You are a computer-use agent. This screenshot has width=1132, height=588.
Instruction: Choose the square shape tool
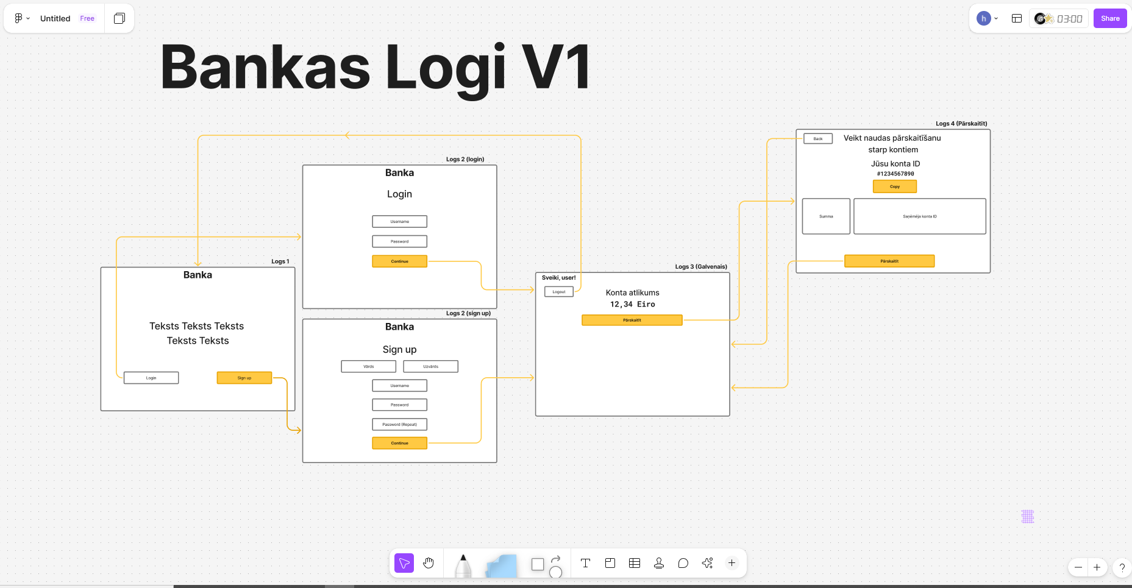[x=538, y=564]
